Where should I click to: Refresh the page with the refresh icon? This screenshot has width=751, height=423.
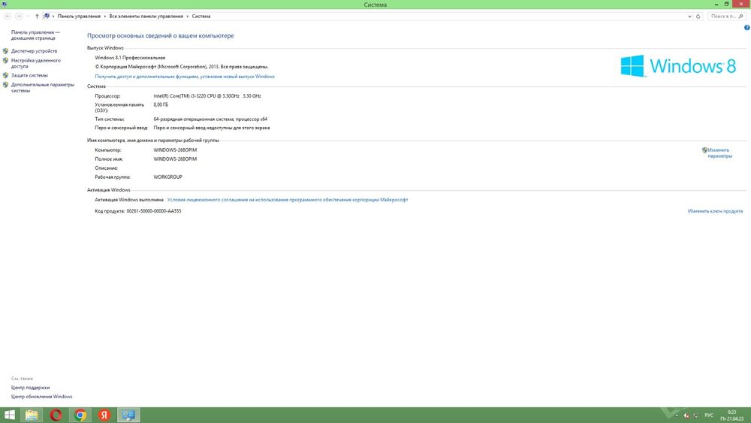click(x=698, y=17)
